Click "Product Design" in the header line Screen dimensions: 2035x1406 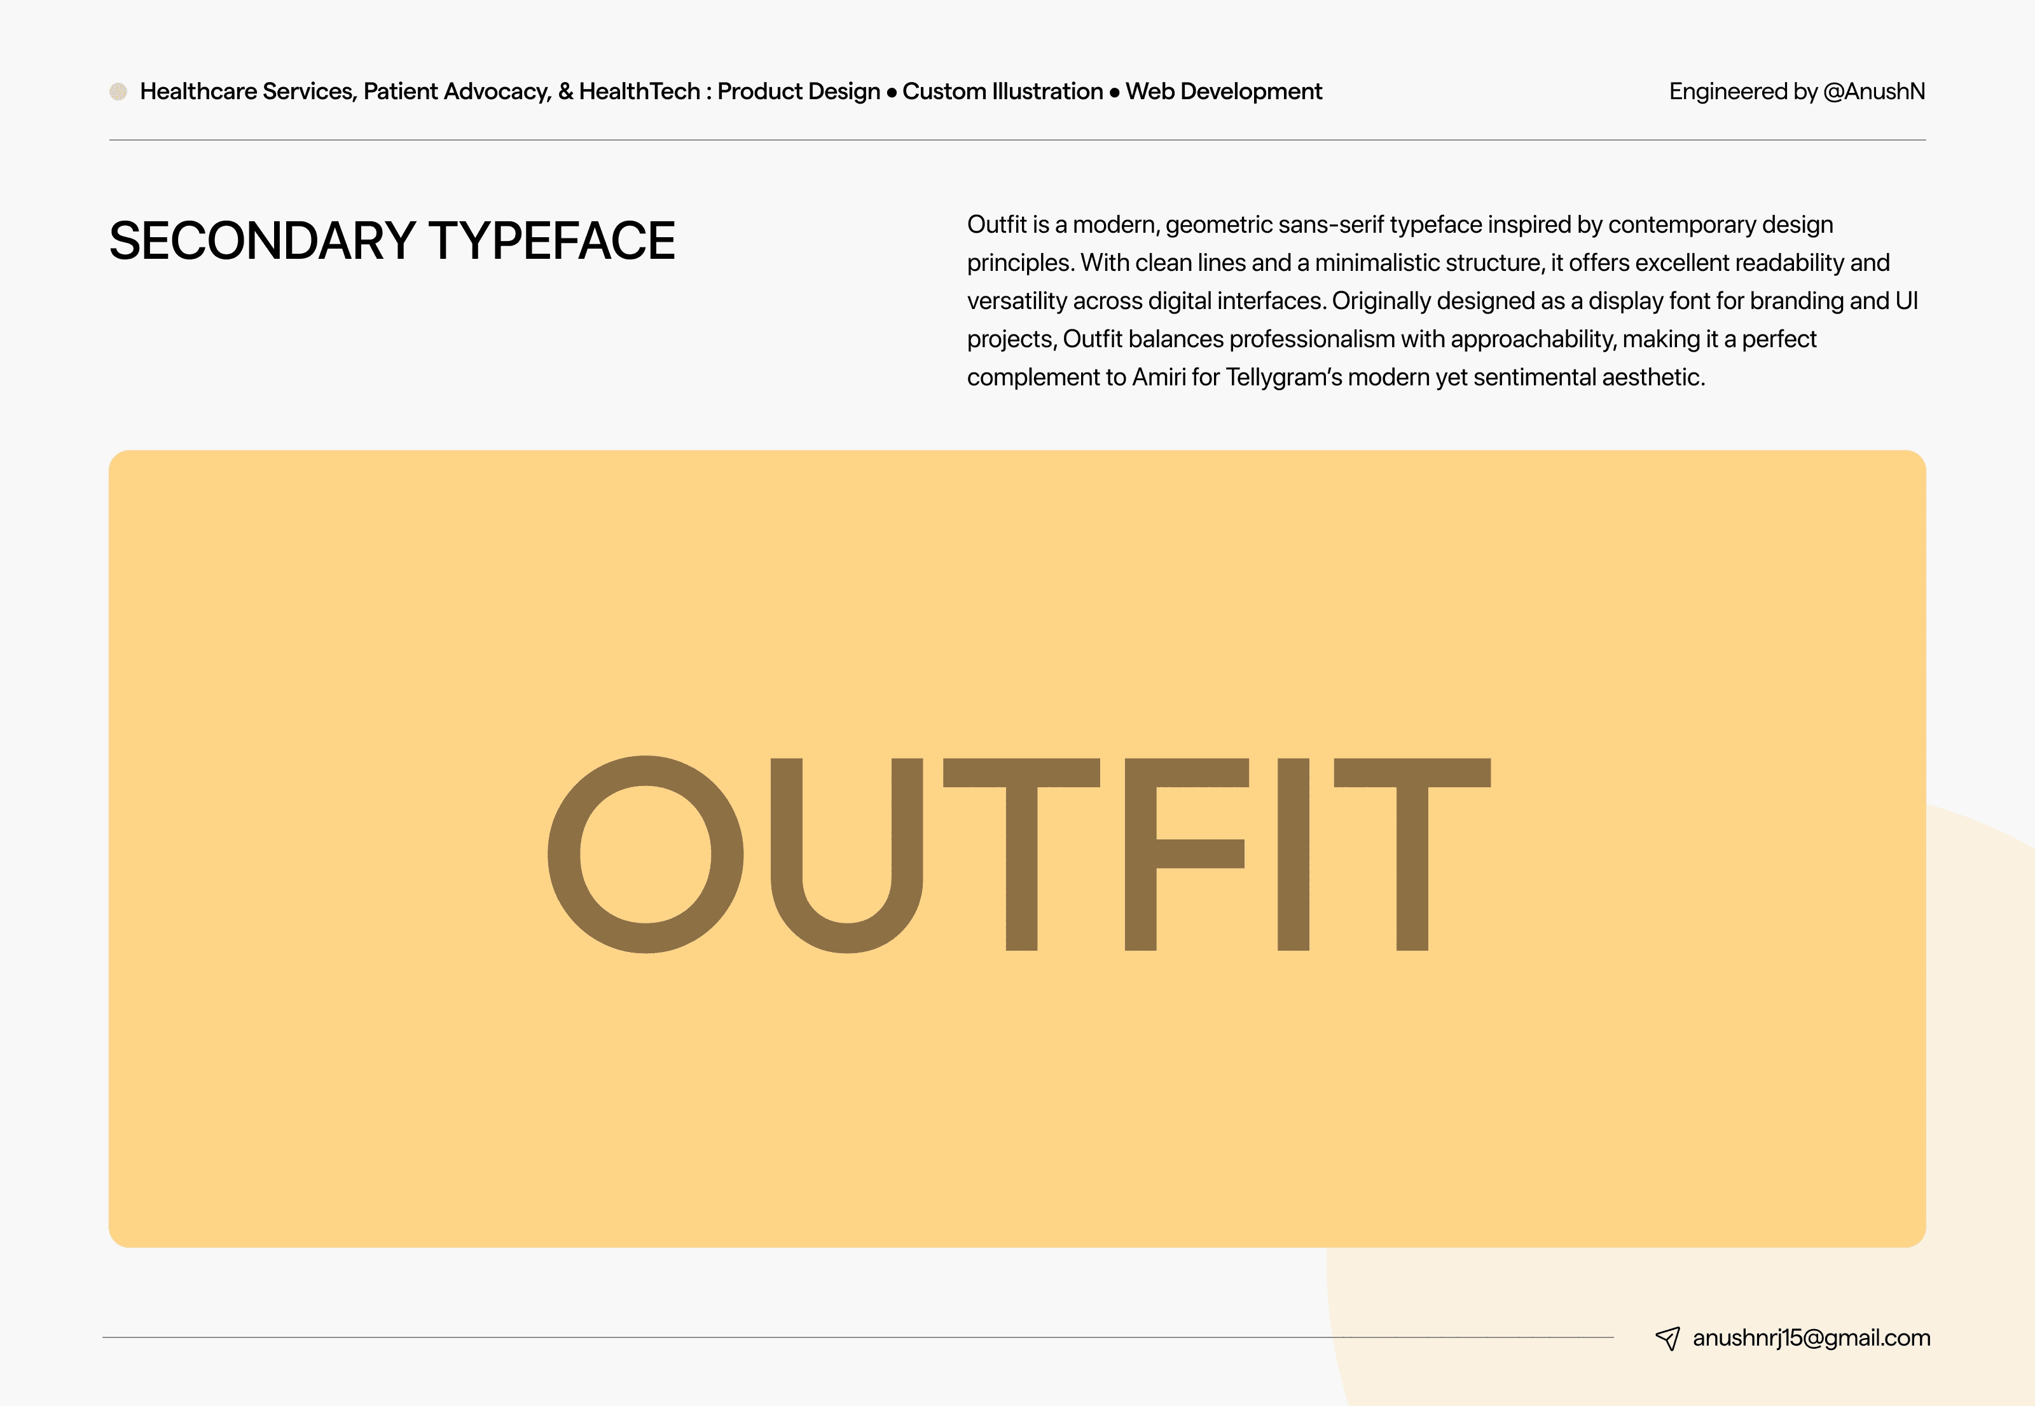[799, 92]
